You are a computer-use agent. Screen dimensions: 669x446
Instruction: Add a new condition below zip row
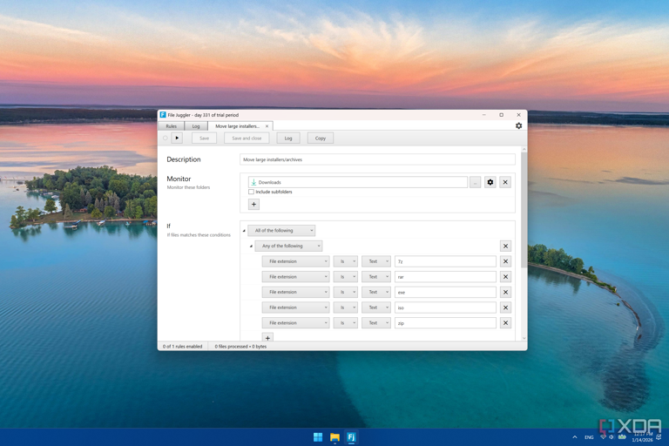click(267, 337)
